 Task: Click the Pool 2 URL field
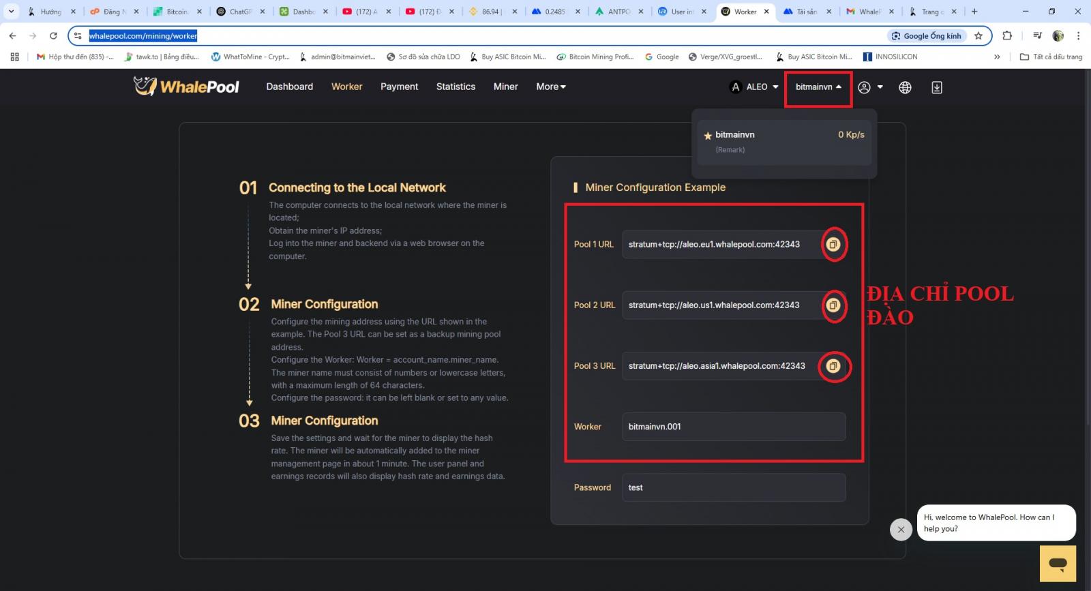click(734, 305)
